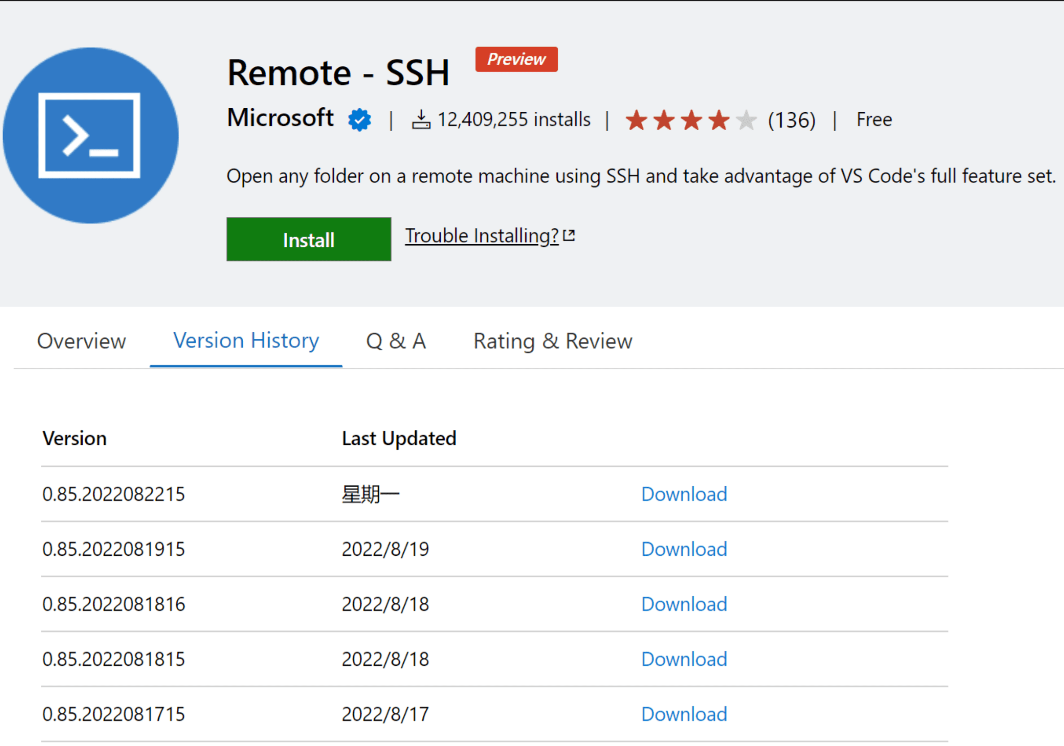This screenshot has width=1064, height=746.
Task: Click version cell 0.85.2022081815
Action: (114, 659)
